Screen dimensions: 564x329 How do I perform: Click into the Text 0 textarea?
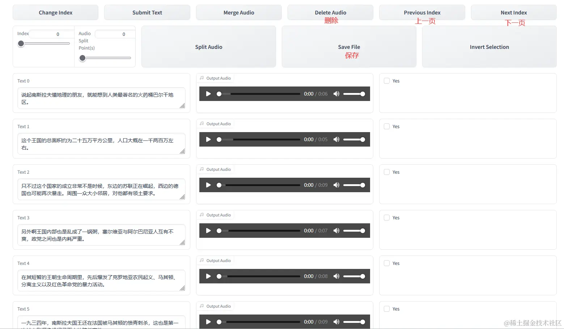click(101, 98)
